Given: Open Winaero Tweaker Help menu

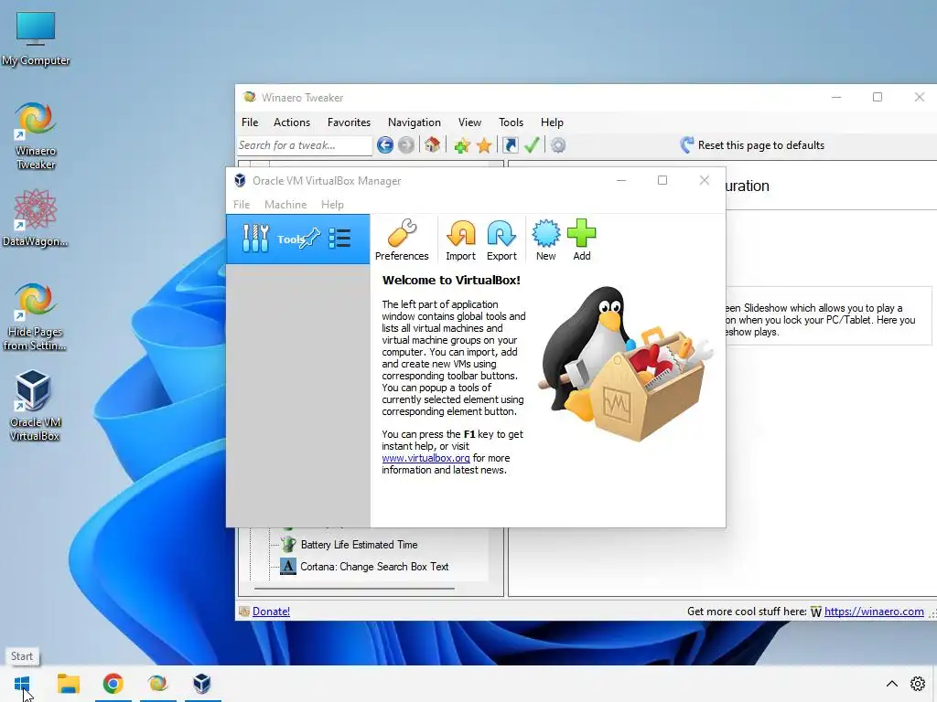Looking at the screenshot, I should tap(552, 122).
